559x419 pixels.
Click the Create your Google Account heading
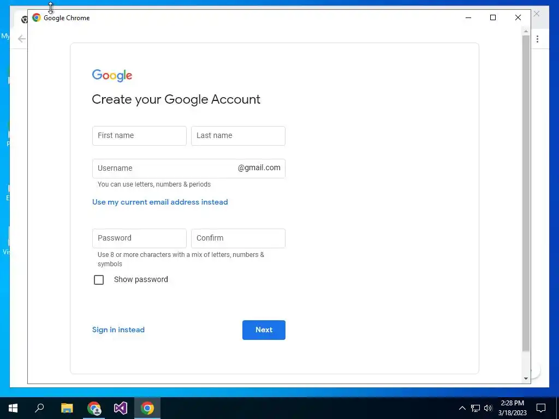coord(176,99)
